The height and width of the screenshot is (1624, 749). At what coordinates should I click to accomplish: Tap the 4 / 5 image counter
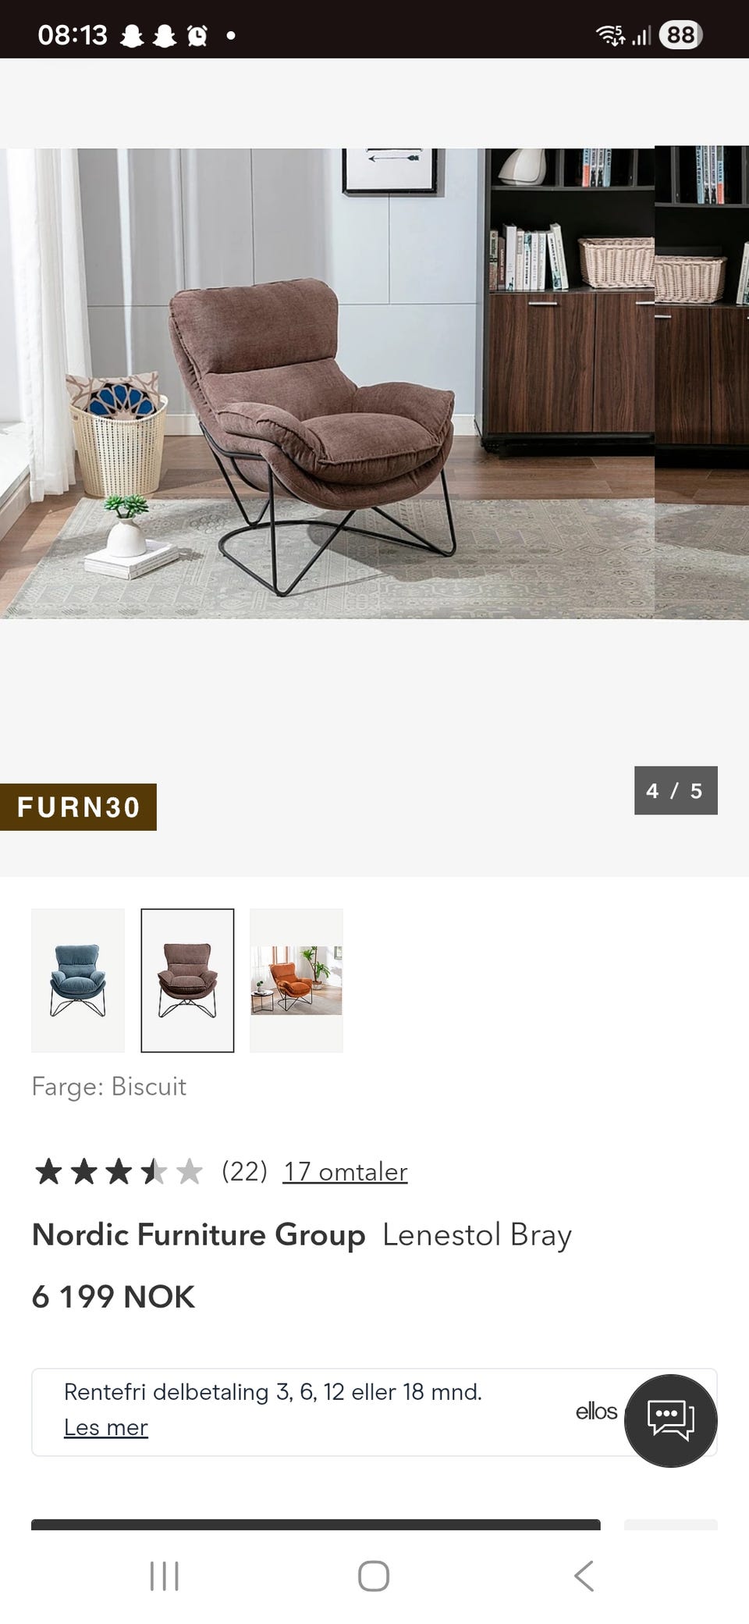(676, 790)
